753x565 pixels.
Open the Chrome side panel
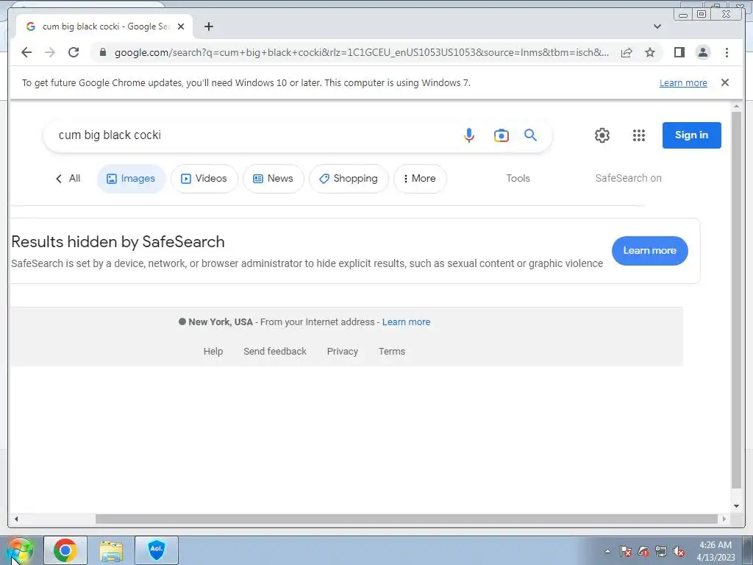coord(679,52)
